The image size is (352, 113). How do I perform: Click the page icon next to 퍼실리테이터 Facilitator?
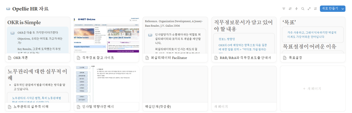point(147,58)
